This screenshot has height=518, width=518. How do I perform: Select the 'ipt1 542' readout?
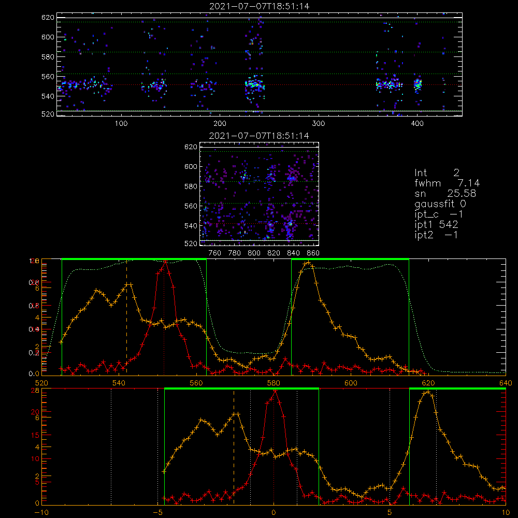coord(436,225)
